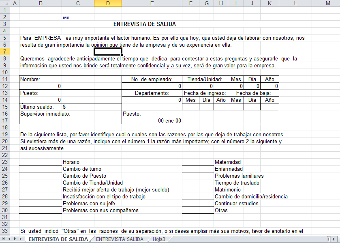Viewport: 340px width, 243px height.
Task: Click horizontal scrollbar left arrow
Action: [x=333, y=239]
